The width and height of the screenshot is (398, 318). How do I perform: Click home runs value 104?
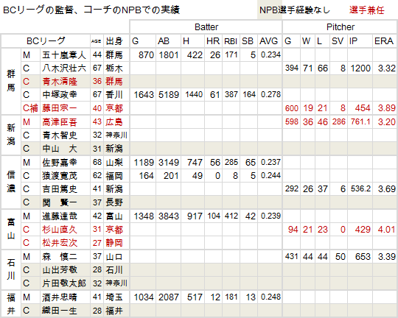pyautogui.click(x=214, y=216)
